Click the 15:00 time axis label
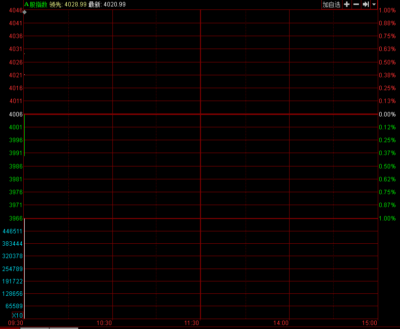This screenshot has height=329, width=400. pyautogui.click(x=369, y=323)
